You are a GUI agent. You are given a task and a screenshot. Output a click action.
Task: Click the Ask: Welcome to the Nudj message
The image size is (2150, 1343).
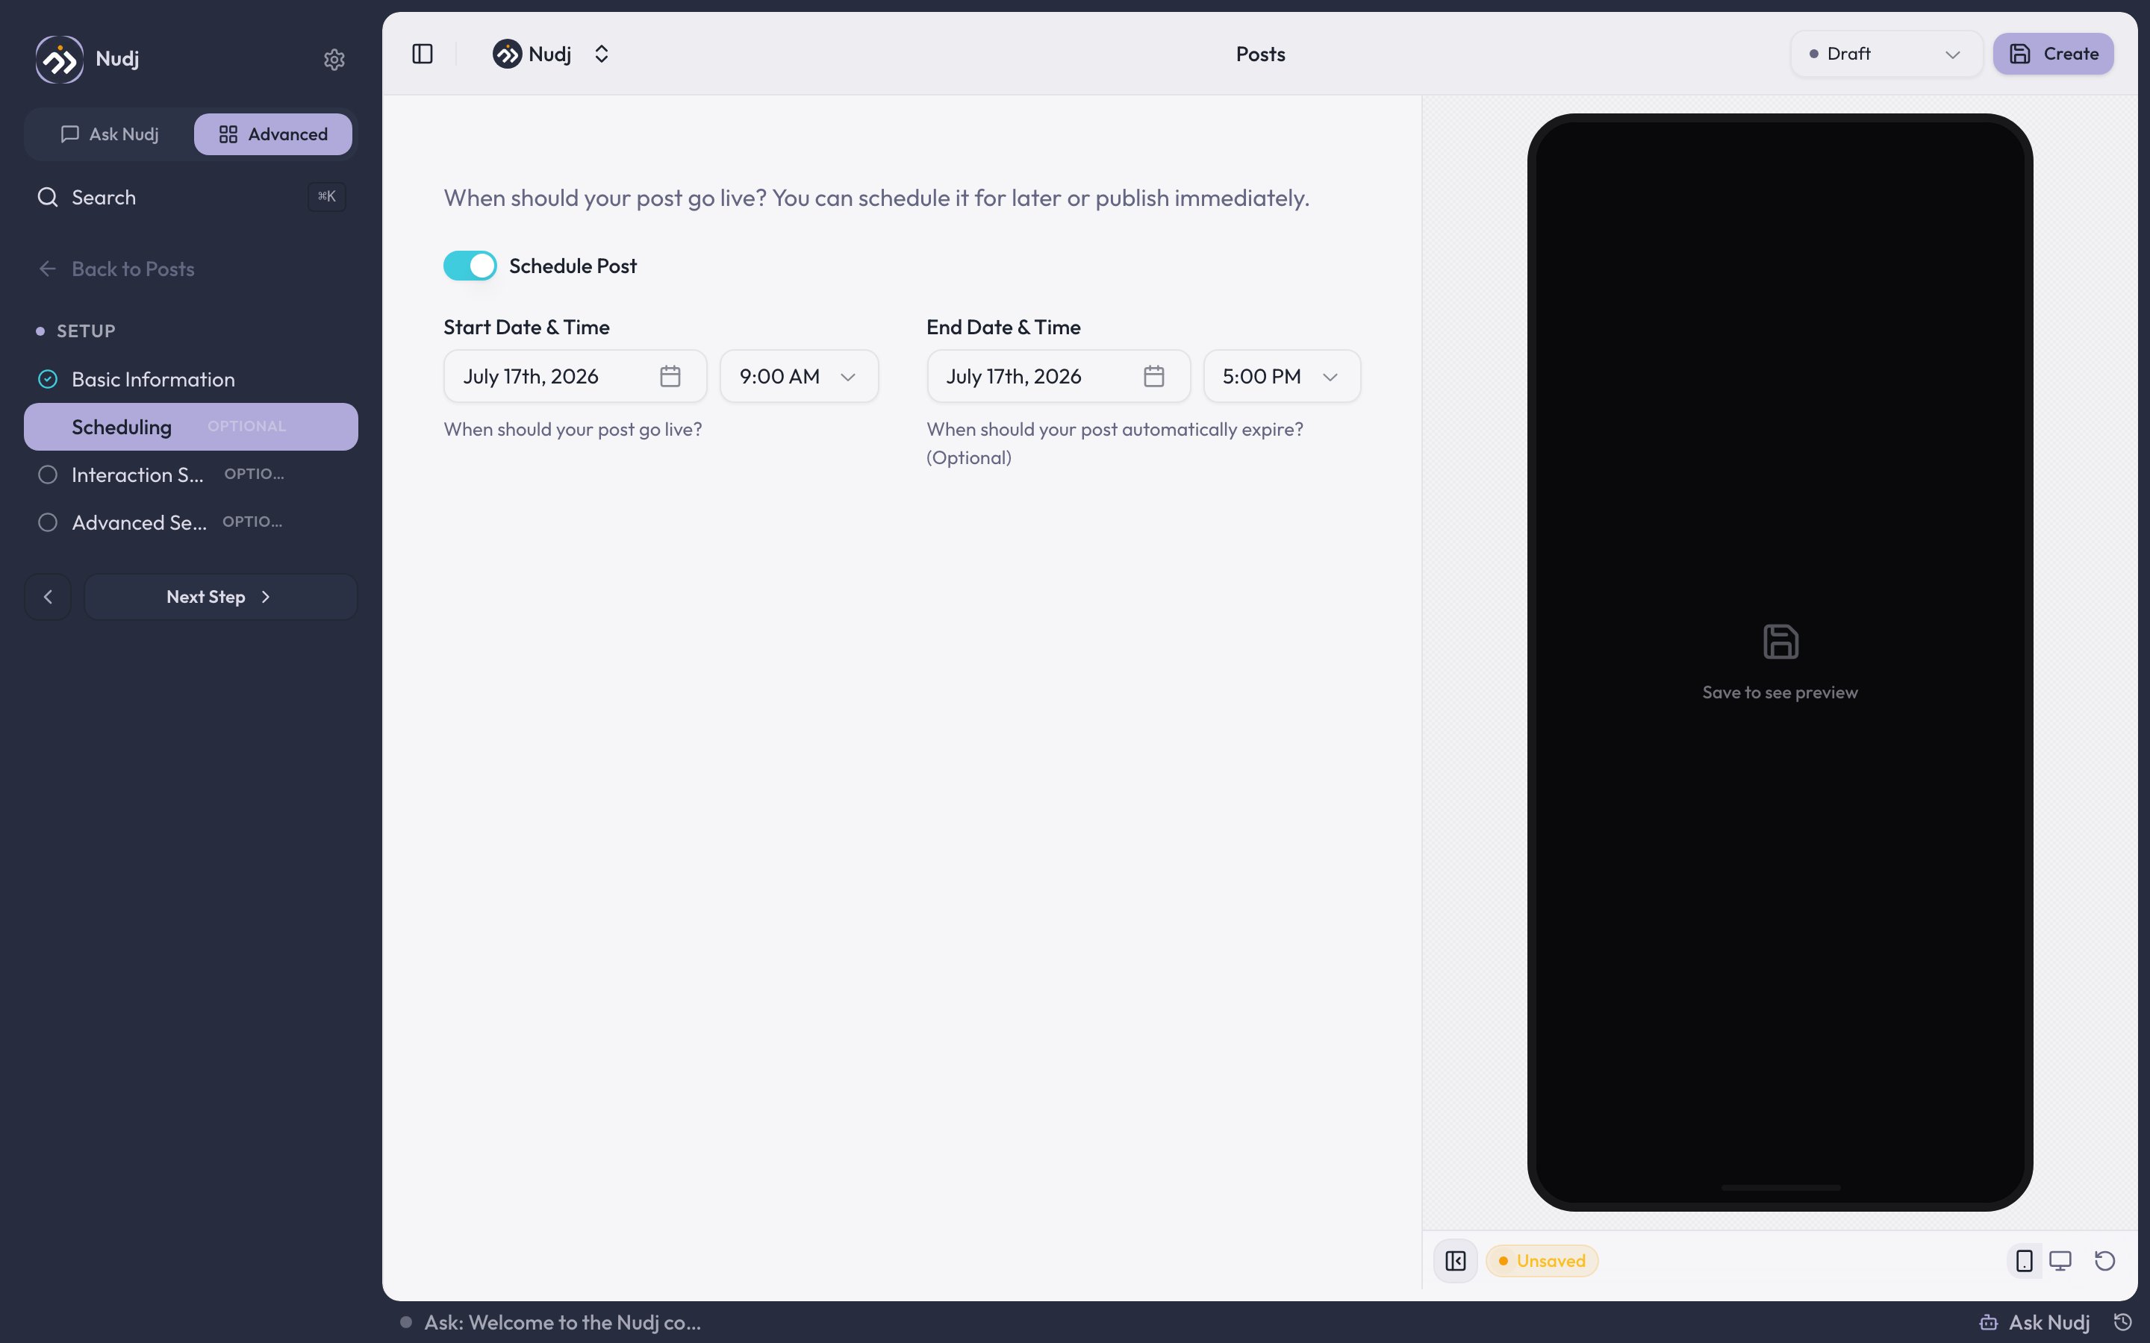point(562,1323)
